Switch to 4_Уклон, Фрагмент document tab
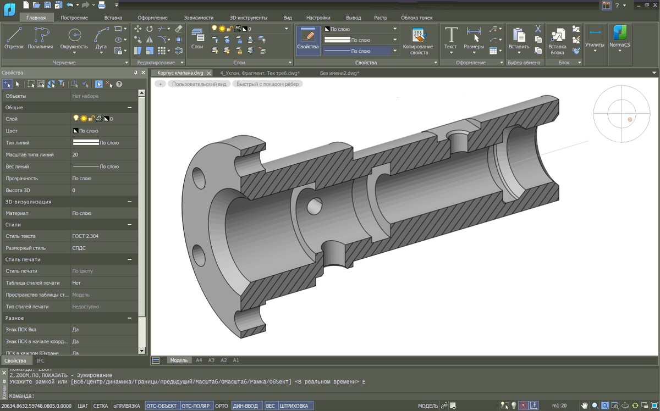 click(260, 73)
